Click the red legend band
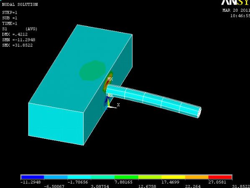This screenshot has height=188, width=250. (220, 177)
